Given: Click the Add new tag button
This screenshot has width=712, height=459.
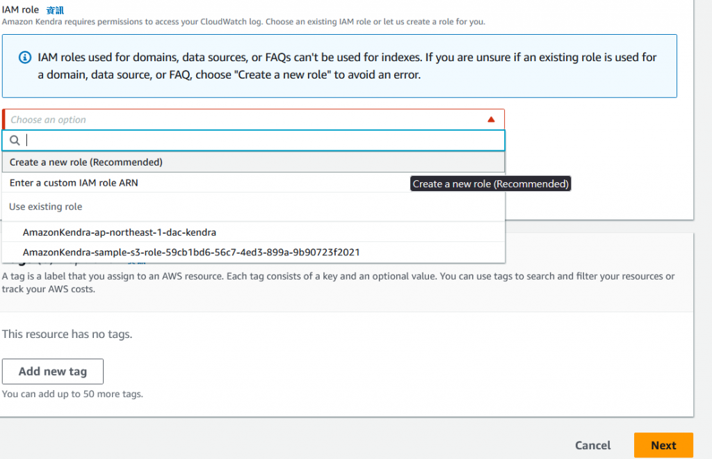Looking at the screenshot, I should pos(53,371).
